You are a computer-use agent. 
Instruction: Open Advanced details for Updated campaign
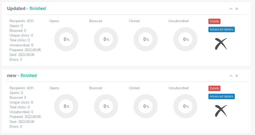(x=221, y=29)
